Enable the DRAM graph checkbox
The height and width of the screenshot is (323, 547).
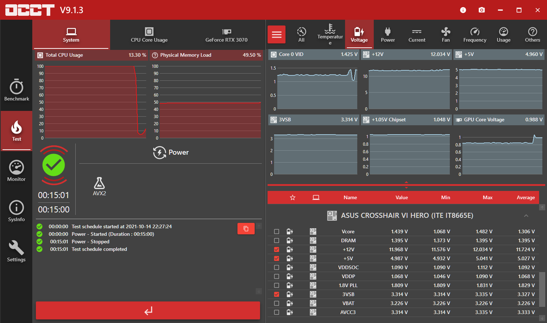pos(277,240)
